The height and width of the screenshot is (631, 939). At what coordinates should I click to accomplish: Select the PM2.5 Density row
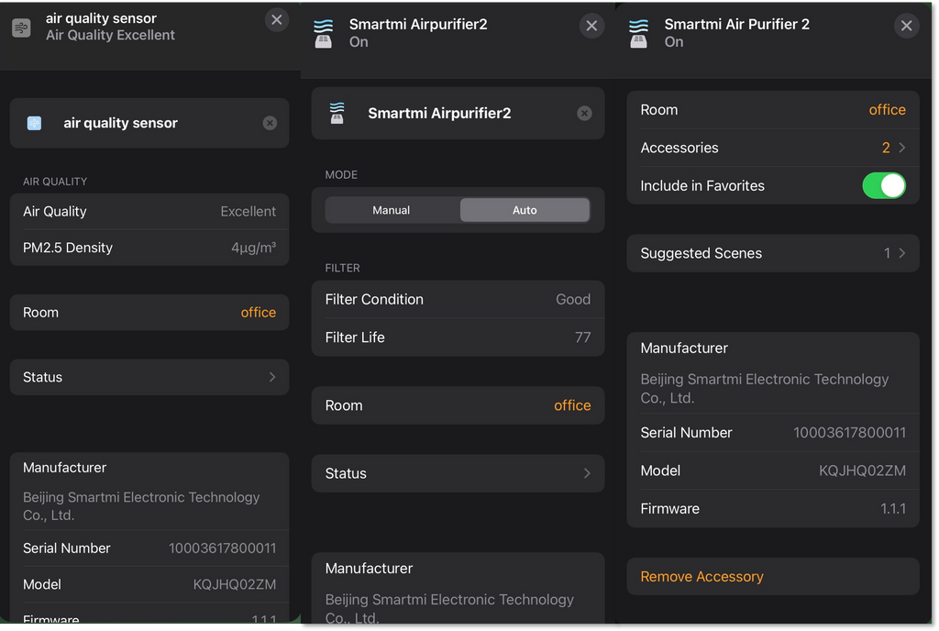click(x=149, y=248)
